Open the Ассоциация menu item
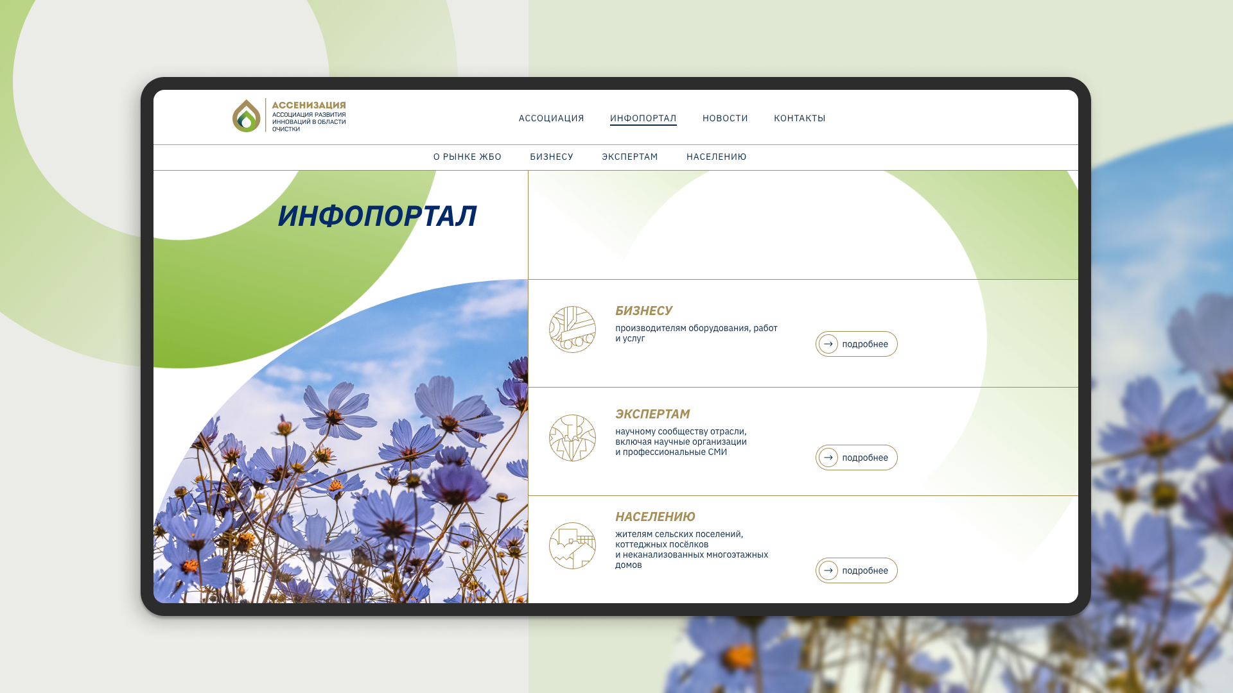1233x693 pixels. 551,118
